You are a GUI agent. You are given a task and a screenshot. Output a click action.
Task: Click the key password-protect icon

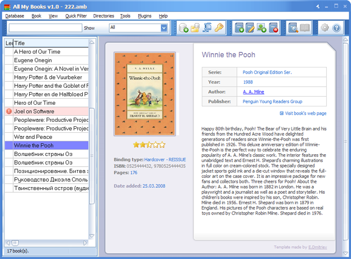click(x=219, y=27)
